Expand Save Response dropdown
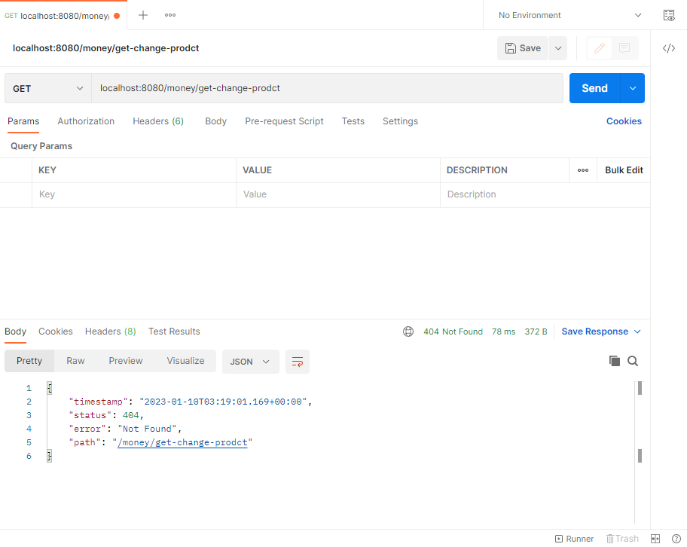 click(x=601, y=332)
